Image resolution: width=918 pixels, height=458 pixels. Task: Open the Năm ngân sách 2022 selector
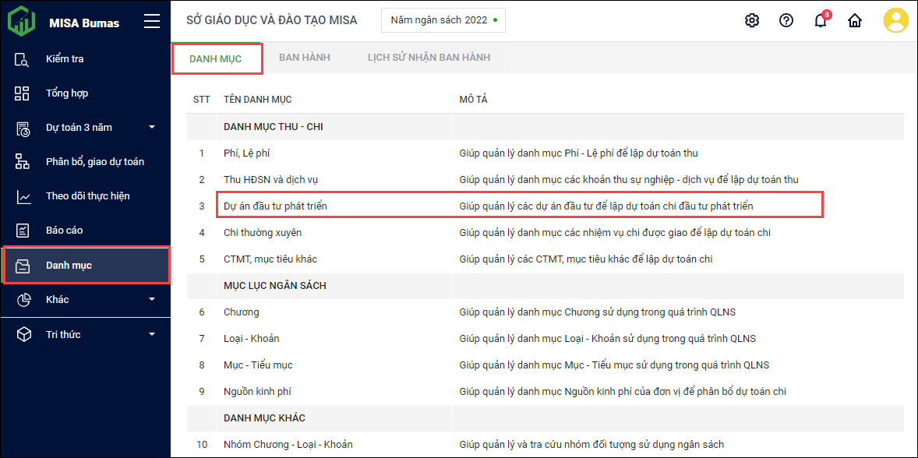443,20
